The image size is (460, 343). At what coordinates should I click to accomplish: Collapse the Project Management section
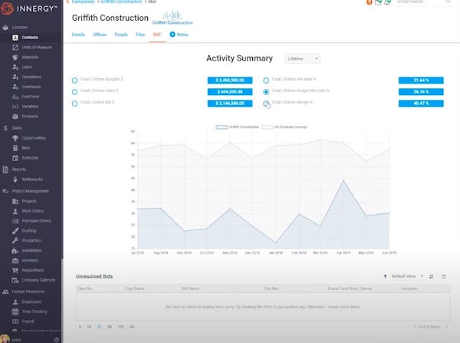[x=30, y=191]
